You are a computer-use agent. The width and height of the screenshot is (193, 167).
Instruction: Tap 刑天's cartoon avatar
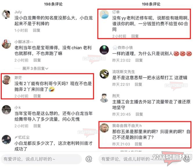104,98
